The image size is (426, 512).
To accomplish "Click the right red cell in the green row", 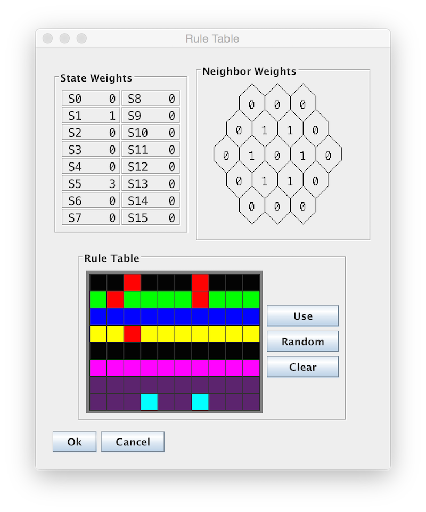I will [x=200, y=299].
